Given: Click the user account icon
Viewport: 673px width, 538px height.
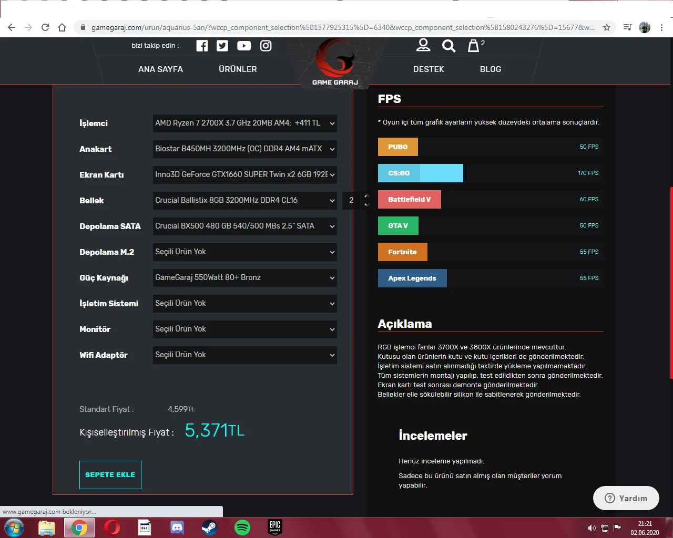Looking at the screenshot, I should click(x=423, y=45).
